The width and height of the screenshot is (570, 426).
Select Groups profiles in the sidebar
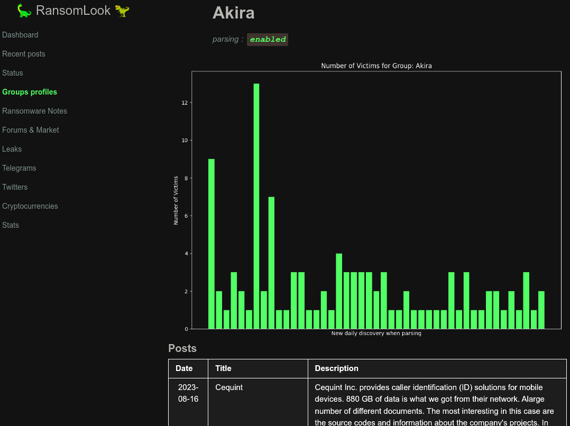[x=30, y=92]
